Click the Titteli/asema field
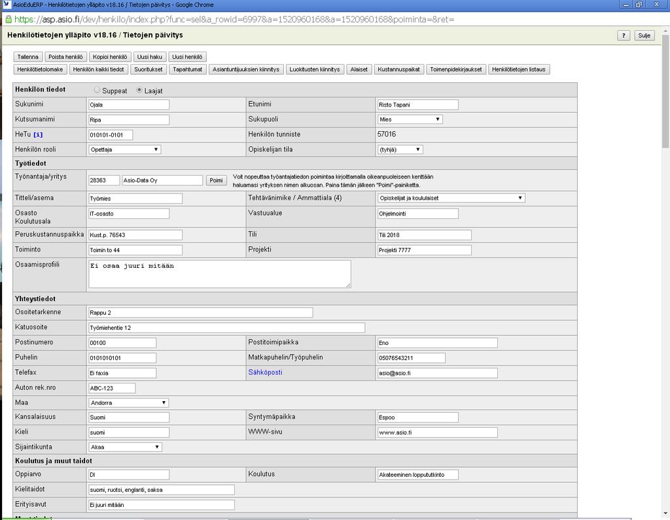Screen dimensions: 670x520 point(135,199)
